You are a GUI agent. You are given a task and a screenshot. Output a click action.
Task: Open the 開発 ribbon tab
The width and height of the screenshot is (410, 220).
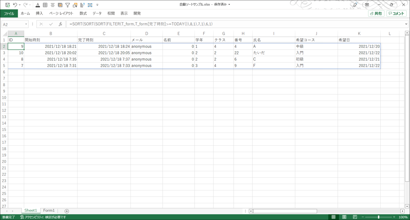pos(137,13)
